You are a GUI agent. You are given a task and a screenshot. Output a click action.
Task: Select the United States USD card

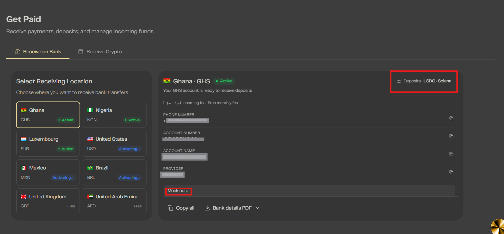tap(114, 143)
